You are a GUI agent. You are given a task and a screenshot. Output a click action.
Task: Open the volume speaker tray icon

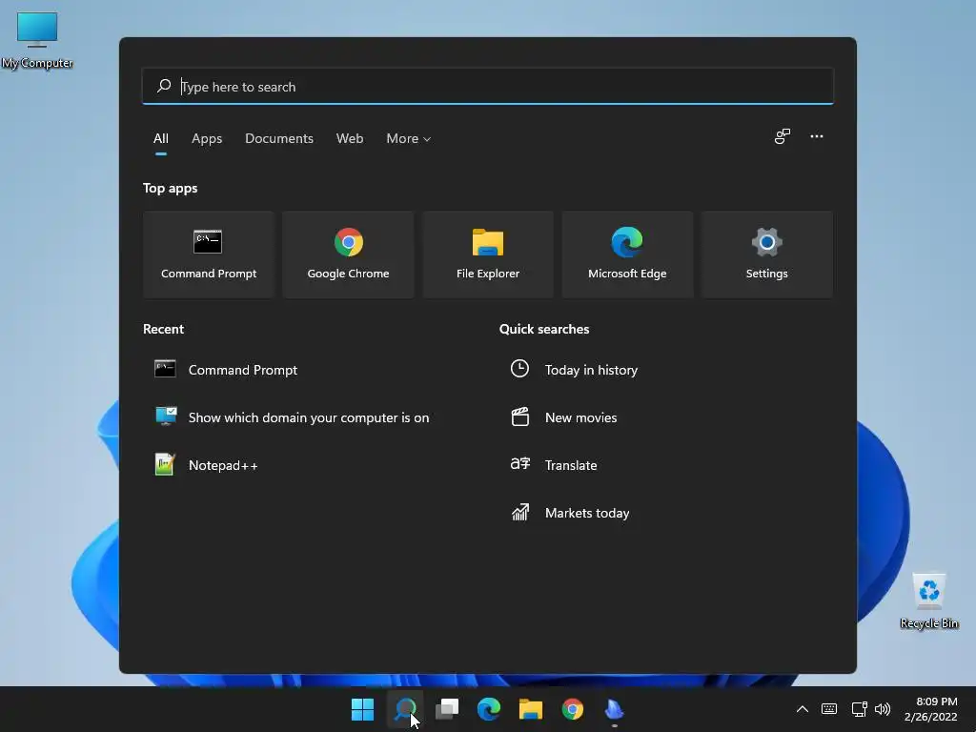883,709
